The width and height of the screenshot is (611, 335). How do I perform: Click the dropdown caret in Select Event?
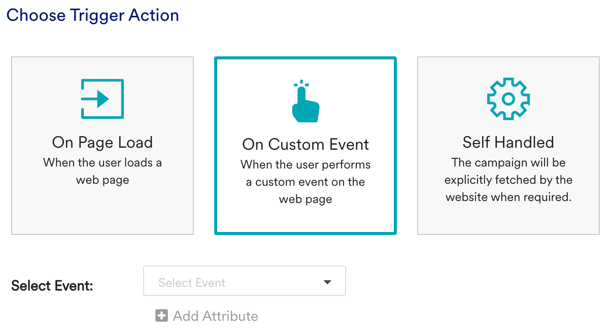(x=327, y=281)
